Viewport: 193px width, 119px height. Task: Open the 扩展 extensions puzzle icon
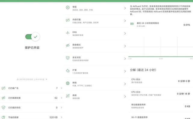[68, 71]
